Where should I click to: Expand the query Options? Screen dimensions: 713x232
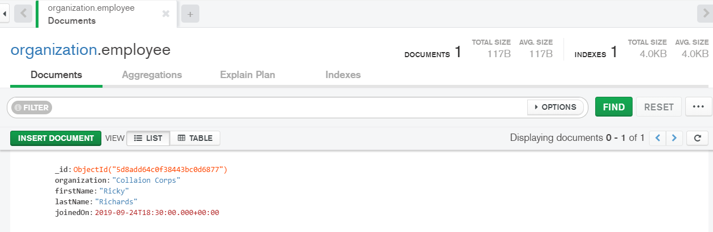tap(555, 107)
